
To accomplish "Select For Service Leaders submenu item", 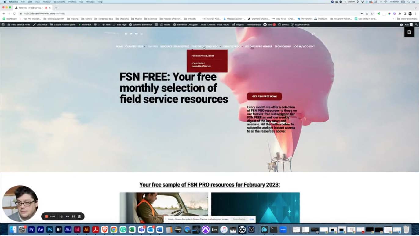I will coord(203,56).
